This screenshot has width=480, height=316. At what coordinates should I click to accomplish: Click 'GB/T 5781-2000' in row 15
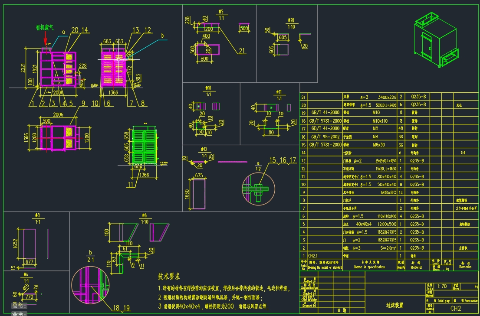tap(325, 144)
